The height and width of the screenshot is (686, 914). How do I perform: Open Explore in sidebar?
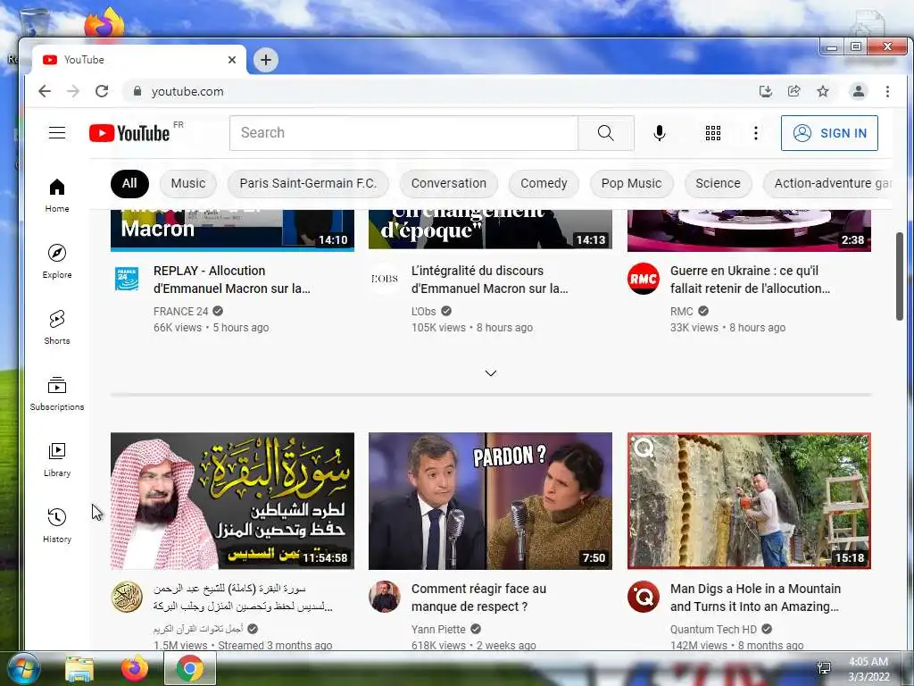pyautogui.click(x=57, y=262)
